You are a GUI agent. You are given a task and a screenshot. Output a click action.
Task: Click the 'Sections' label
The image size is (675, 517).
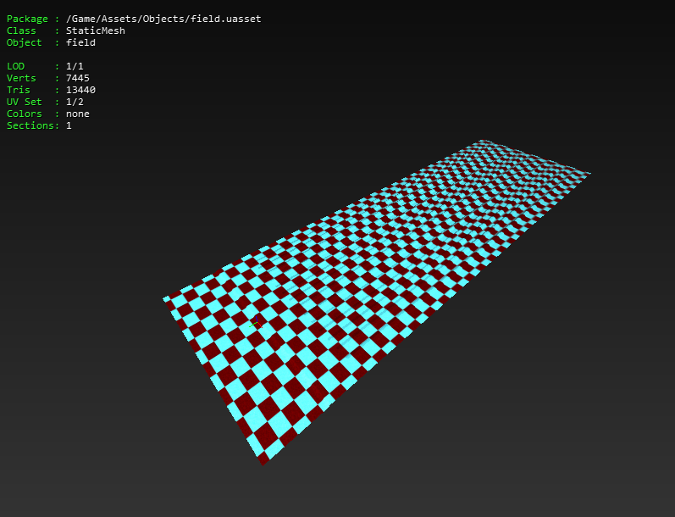pos(30,125)
